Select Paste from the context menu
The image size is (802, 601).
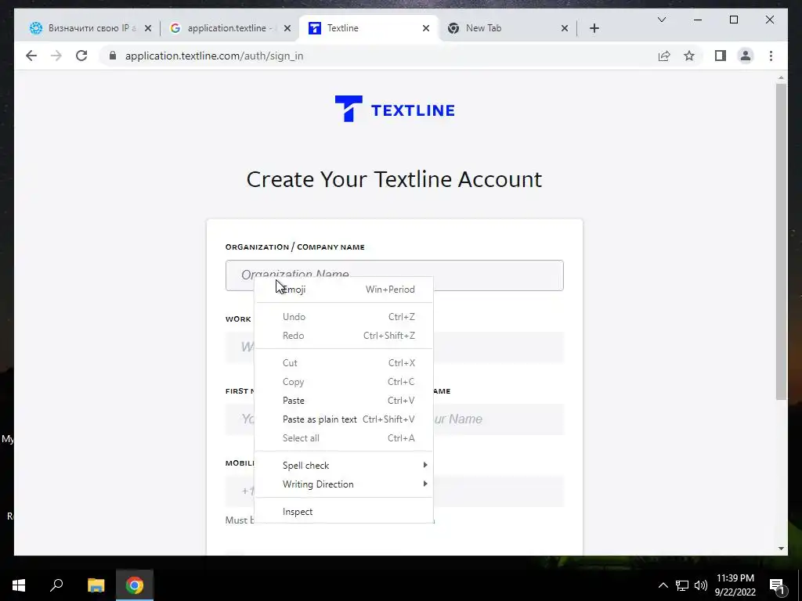pos(344,401)
